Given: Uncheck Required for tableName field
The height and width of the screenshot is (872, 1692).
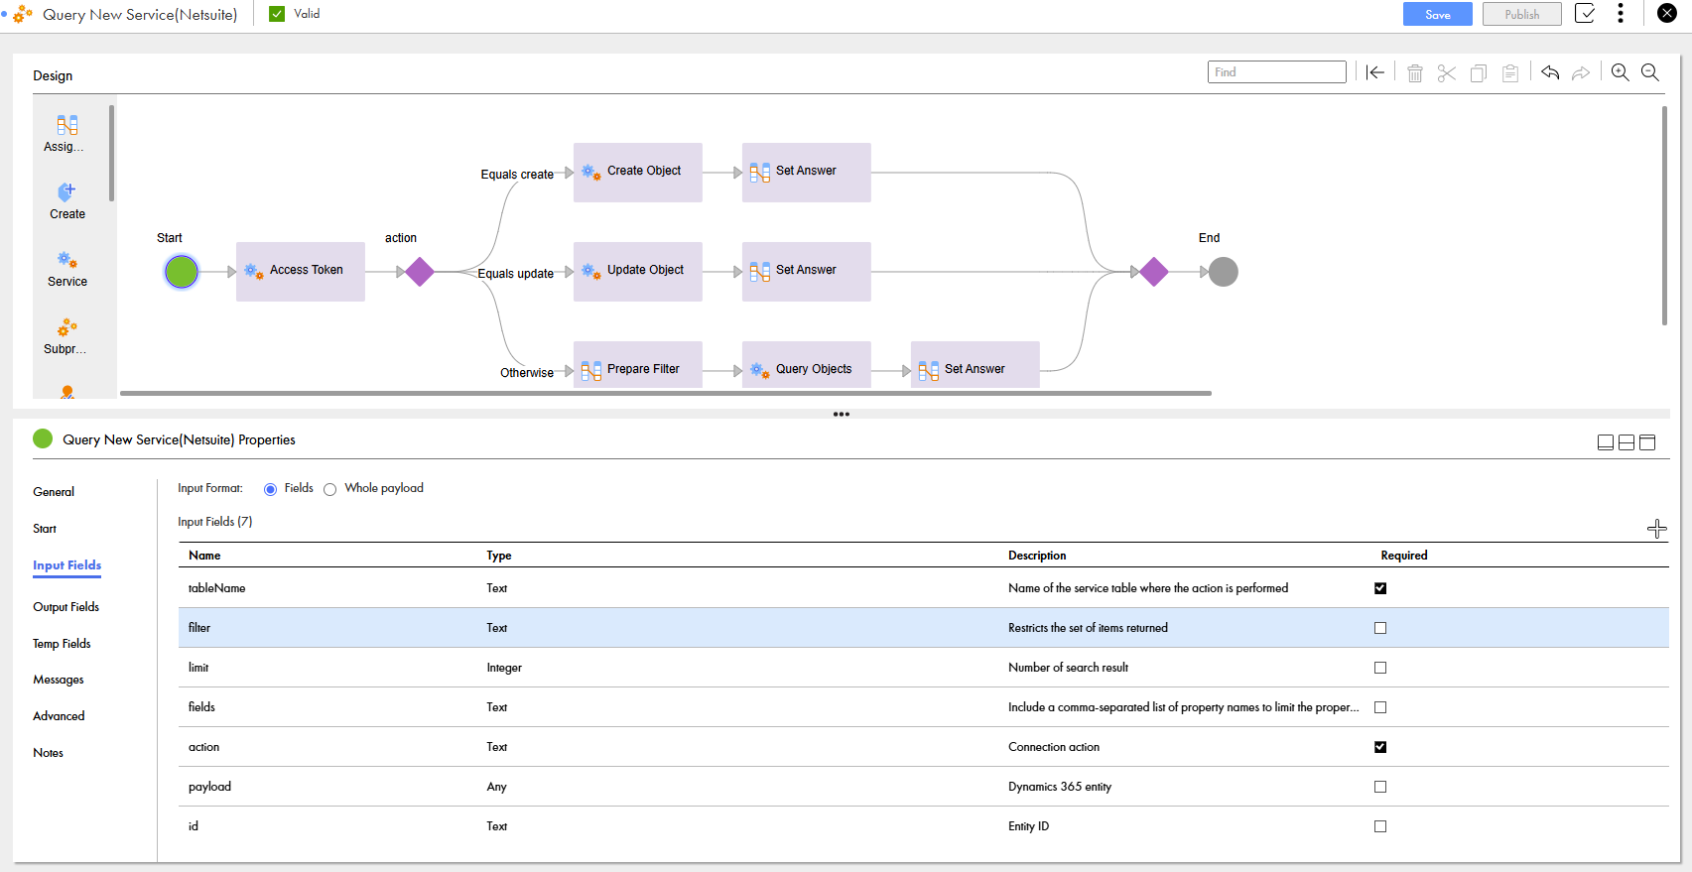Looking at the screenshot, I should (1380, 588).
